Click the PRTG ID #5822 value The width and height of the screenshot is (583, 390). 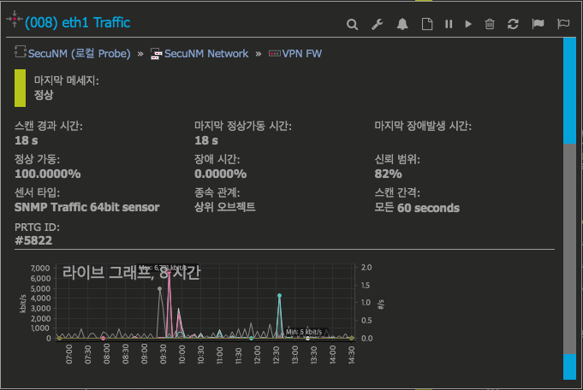coord(33,240)
